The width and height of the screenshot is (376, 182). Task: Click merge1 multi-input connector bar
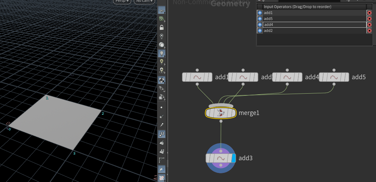pos(221,106)
